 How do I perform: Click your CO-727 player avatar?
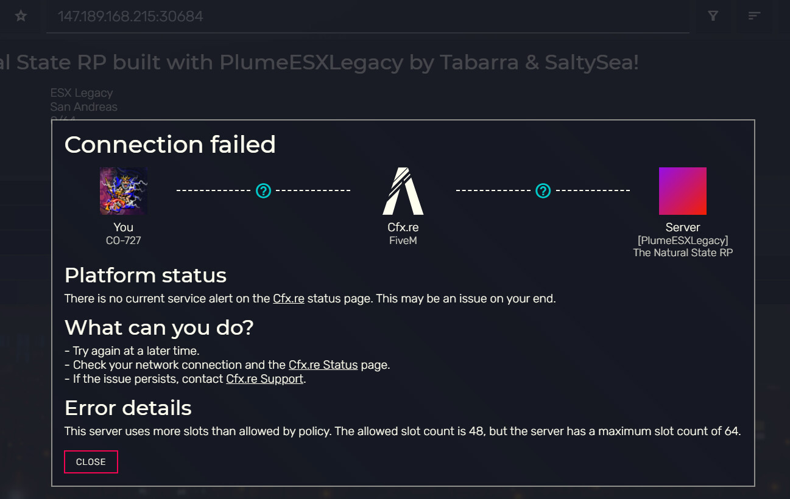click(124, 190)
